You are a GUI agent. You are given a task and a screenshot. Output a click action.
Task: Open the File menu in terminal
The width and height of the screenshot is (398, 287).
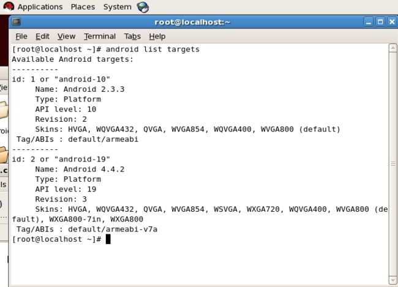coord(21,37)
